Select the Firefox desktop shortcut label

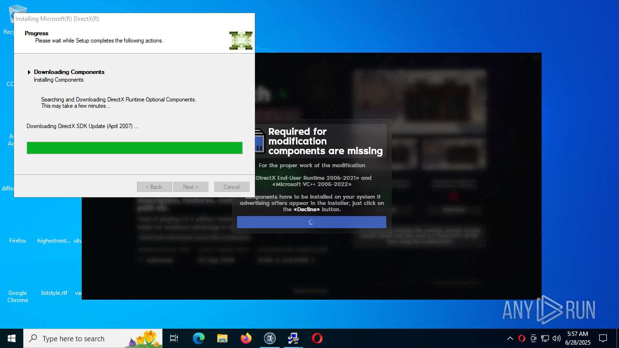(x=18, y=241)
